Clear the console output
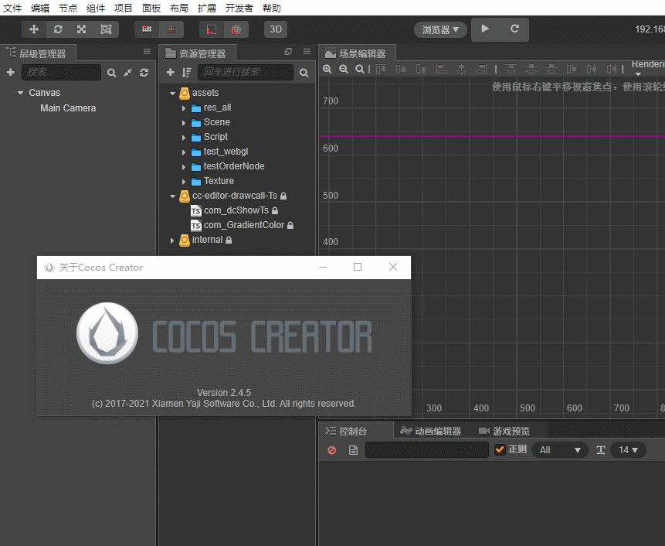 tap(331, 449)
